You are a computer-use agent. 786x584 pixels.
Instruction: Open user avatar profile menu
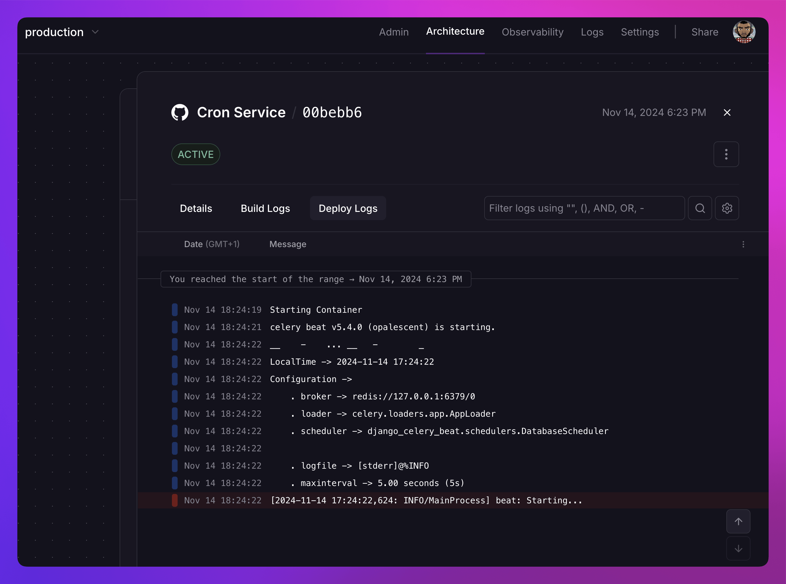744,32
